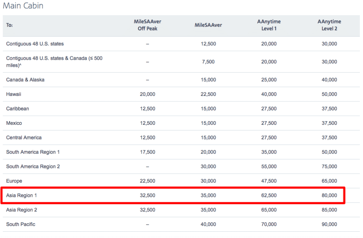Click the "AAnytime Level 1" column header

pyautogui.click(x=269, y=25)
